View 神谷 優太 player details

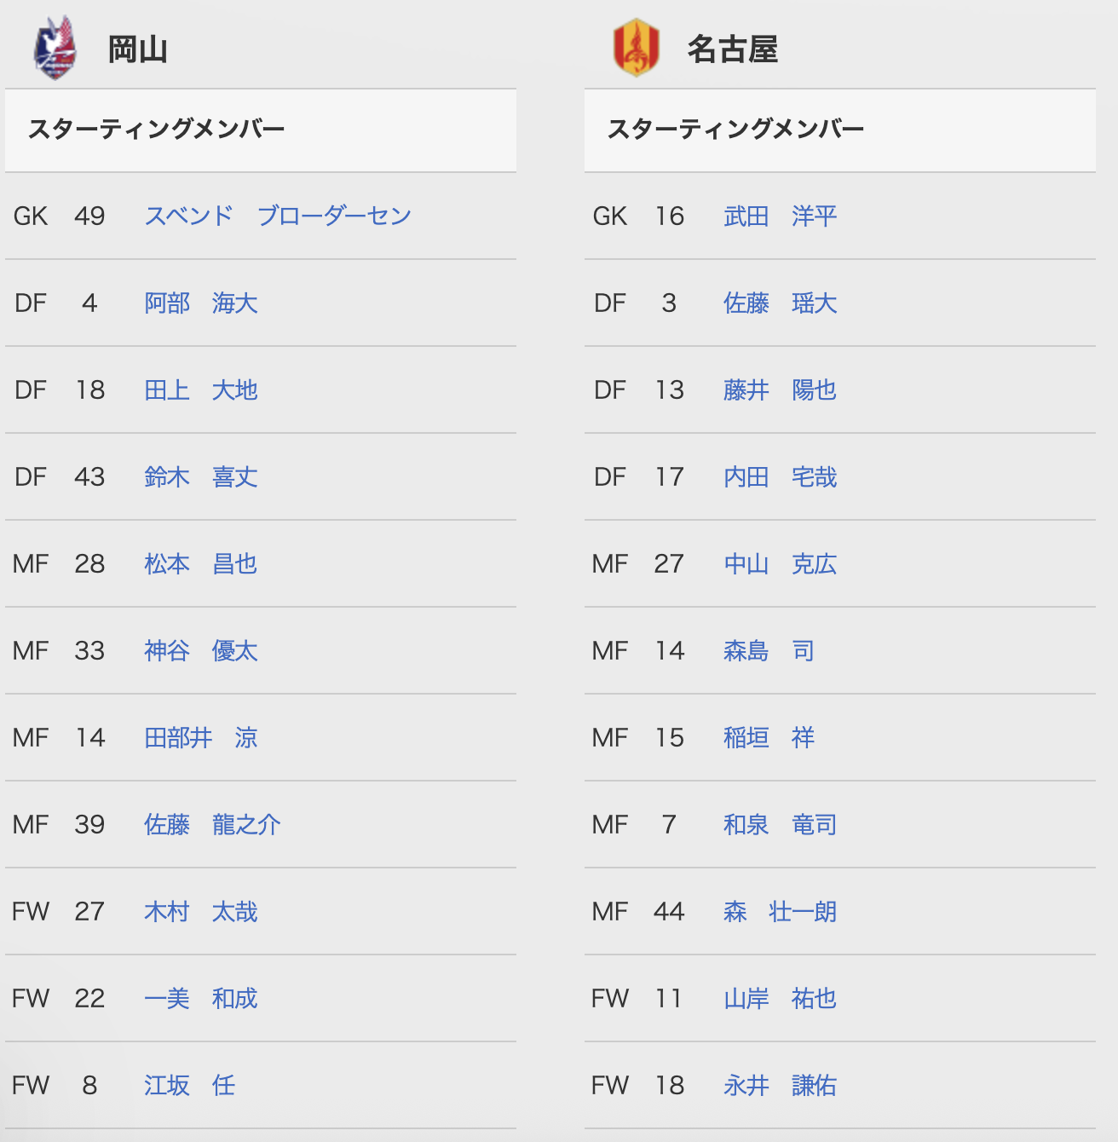[x=201, y=650]
